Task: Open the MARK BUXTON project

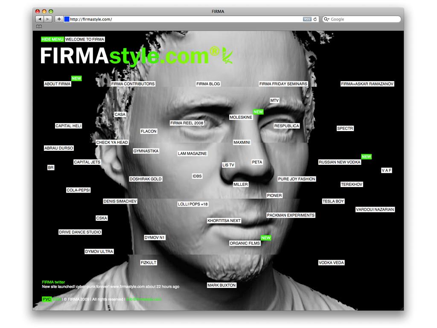Action: [221, 285]
